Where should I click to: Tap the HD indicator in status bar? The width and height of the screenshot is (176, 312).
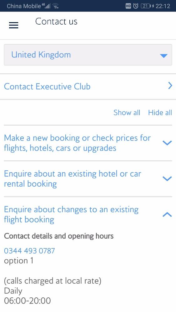click(x=128, y=6)
